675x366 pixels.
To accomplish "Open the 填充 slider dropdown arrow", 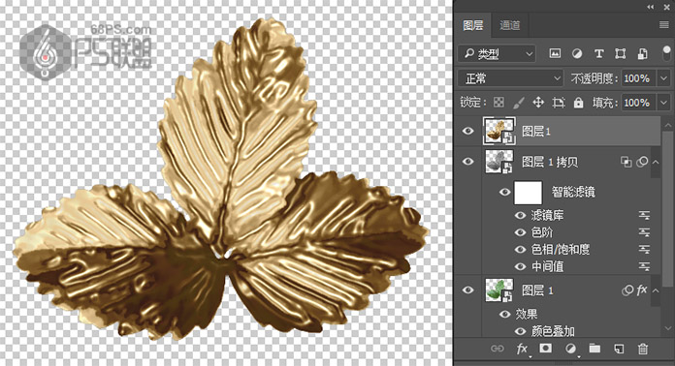I will 663,103.
